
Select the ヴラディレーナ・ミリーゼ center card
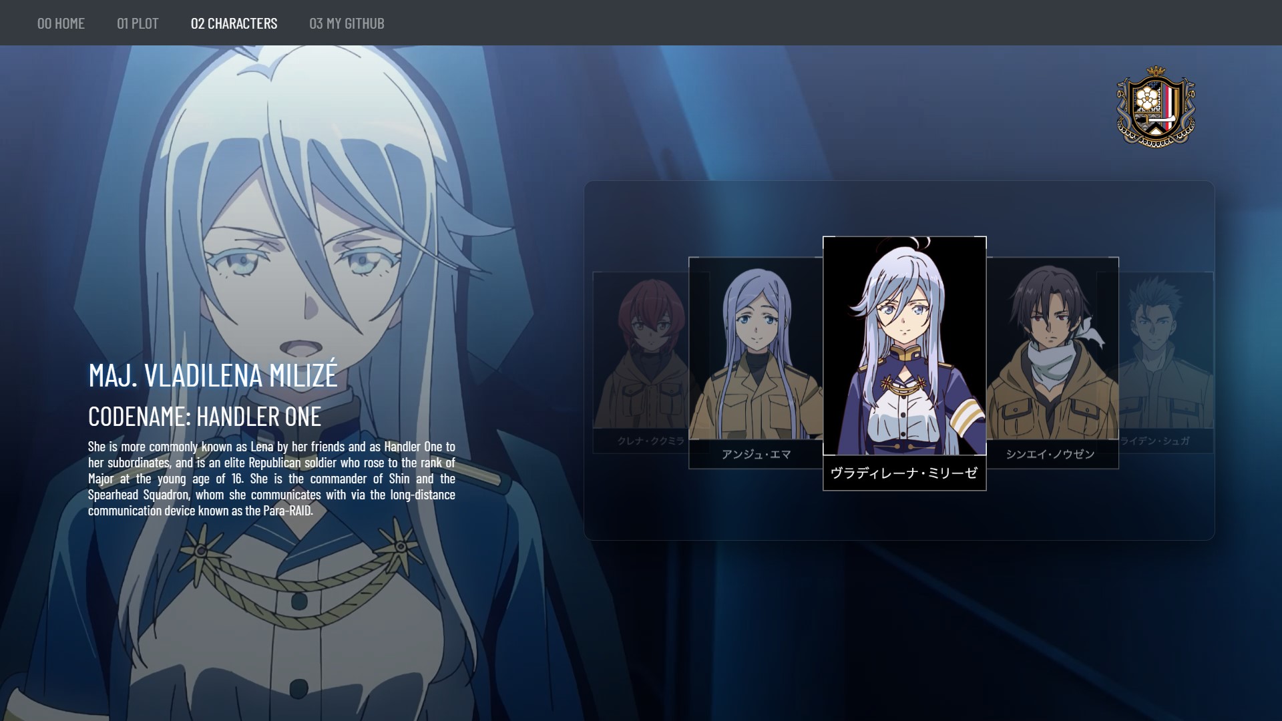tap(904, 363)
